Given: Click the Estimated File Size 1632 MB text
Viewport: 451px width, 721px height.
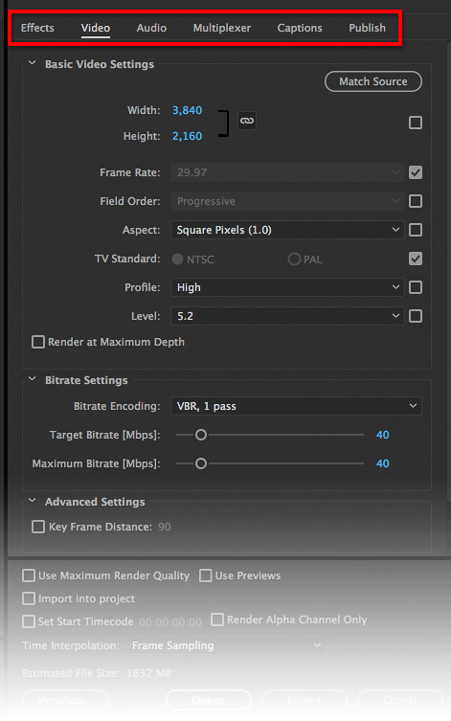Looking at the screenshot, I should click(x=97, y=673).
